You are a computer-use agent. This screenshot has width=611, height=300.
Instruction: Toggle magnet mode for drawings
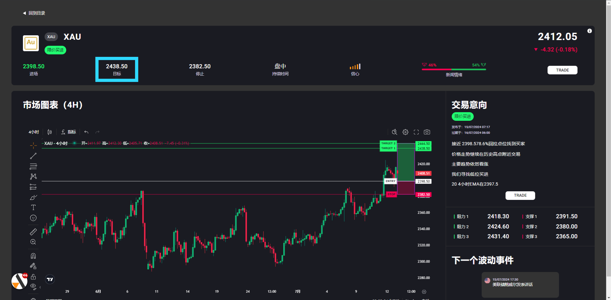33,256
